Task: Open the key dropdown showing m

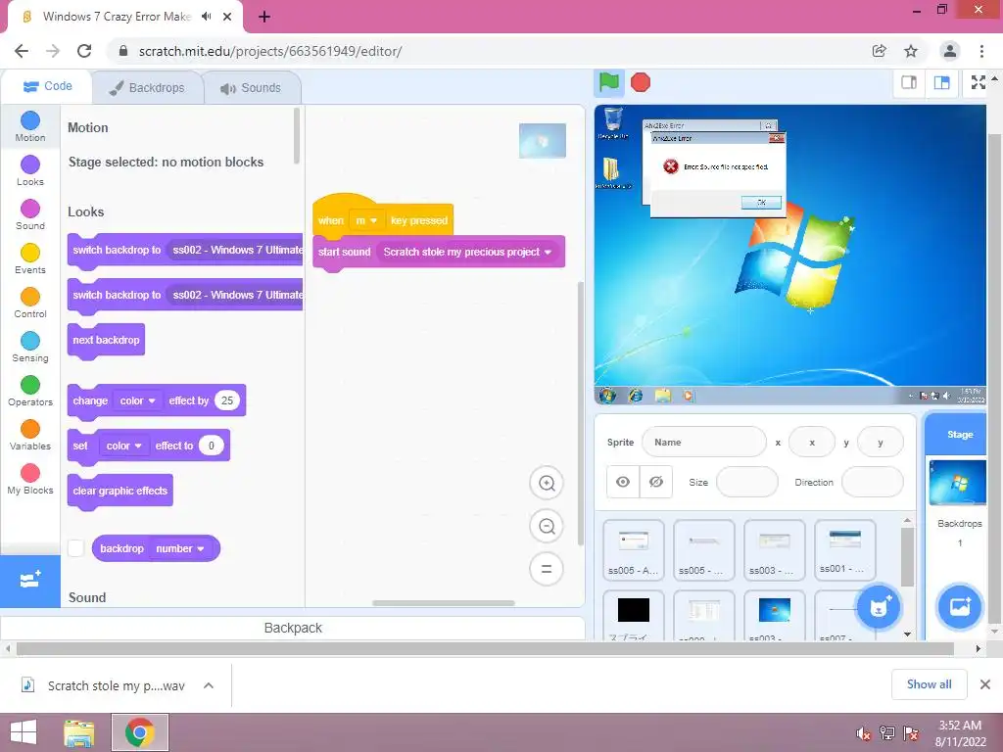Action: pos(367,220)
